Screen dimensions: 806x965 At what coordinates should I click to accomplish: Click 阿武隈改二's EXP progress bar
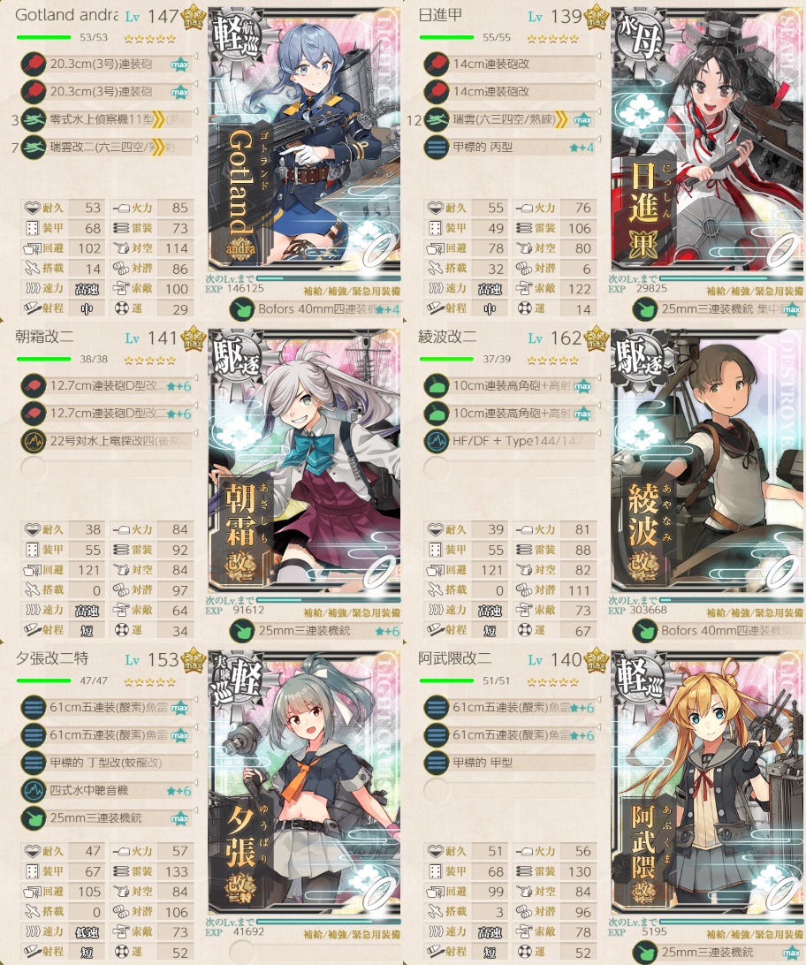[731, 922]
